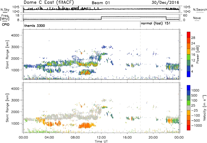Click the red top segment of the power colorbar
Screen dimensions: 207x143
point(189,35)
